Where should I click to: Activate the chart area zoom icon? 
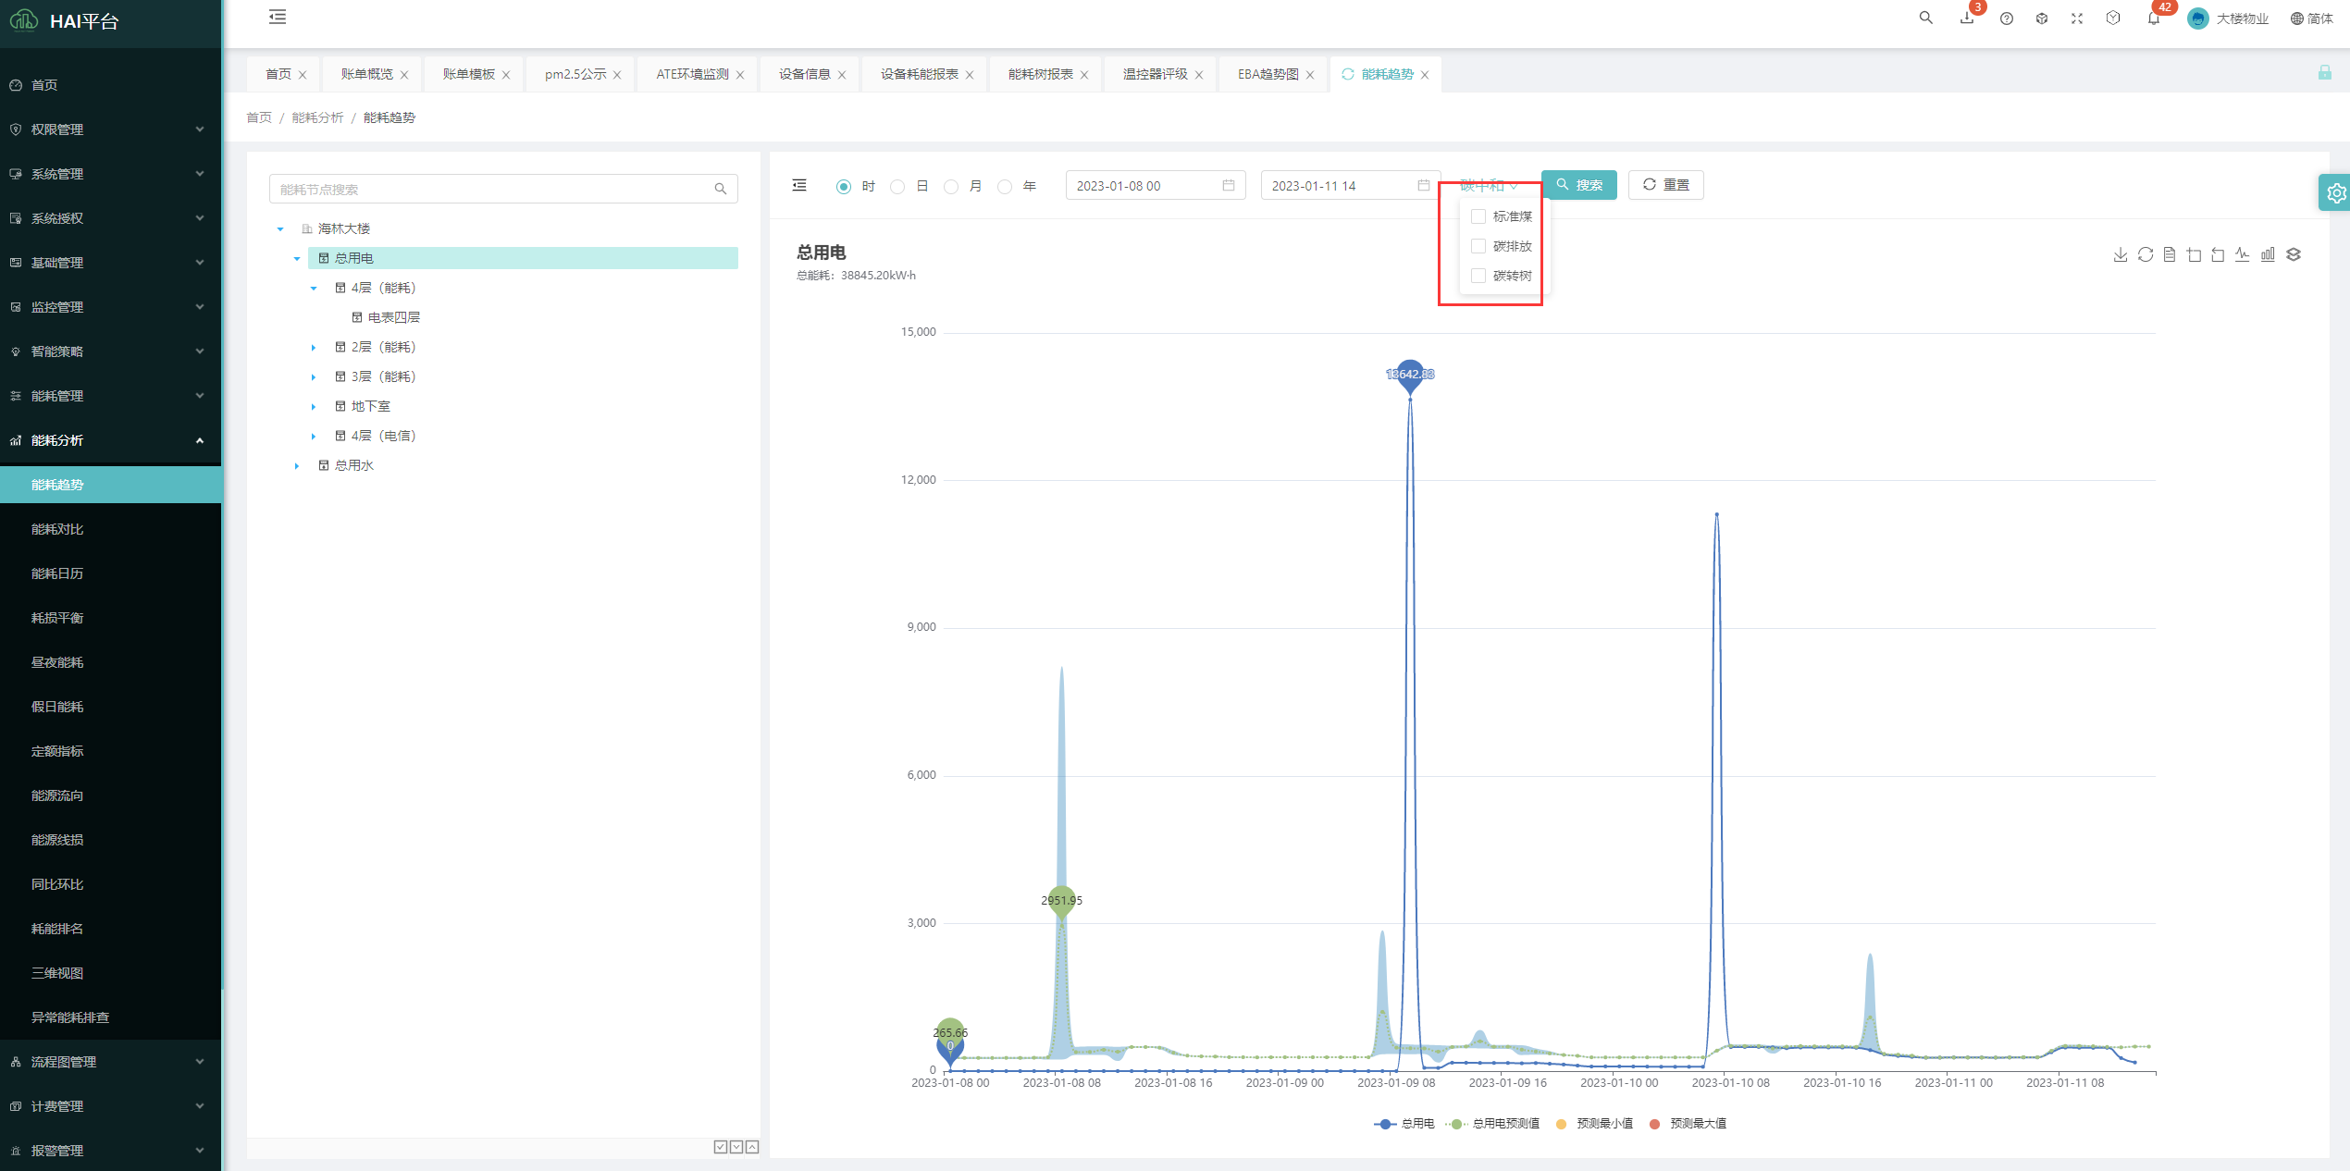point(2194,254)
